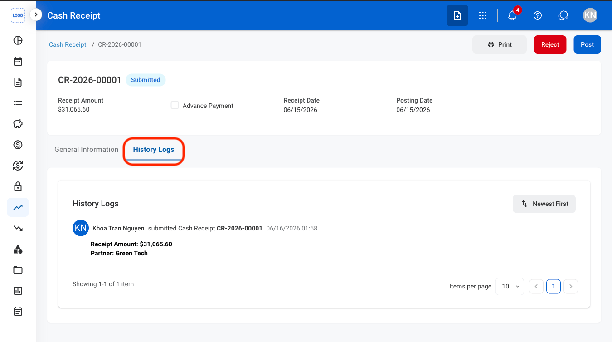Expand the sidebar with the arrow toggle
This screenshot has height=342, width=612.
pyautogui.click(x=36, y=15)
